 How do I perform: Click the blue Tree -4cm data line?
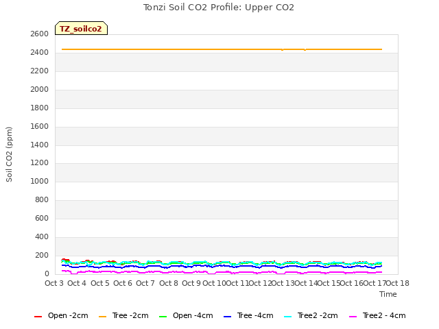[222, 266]
